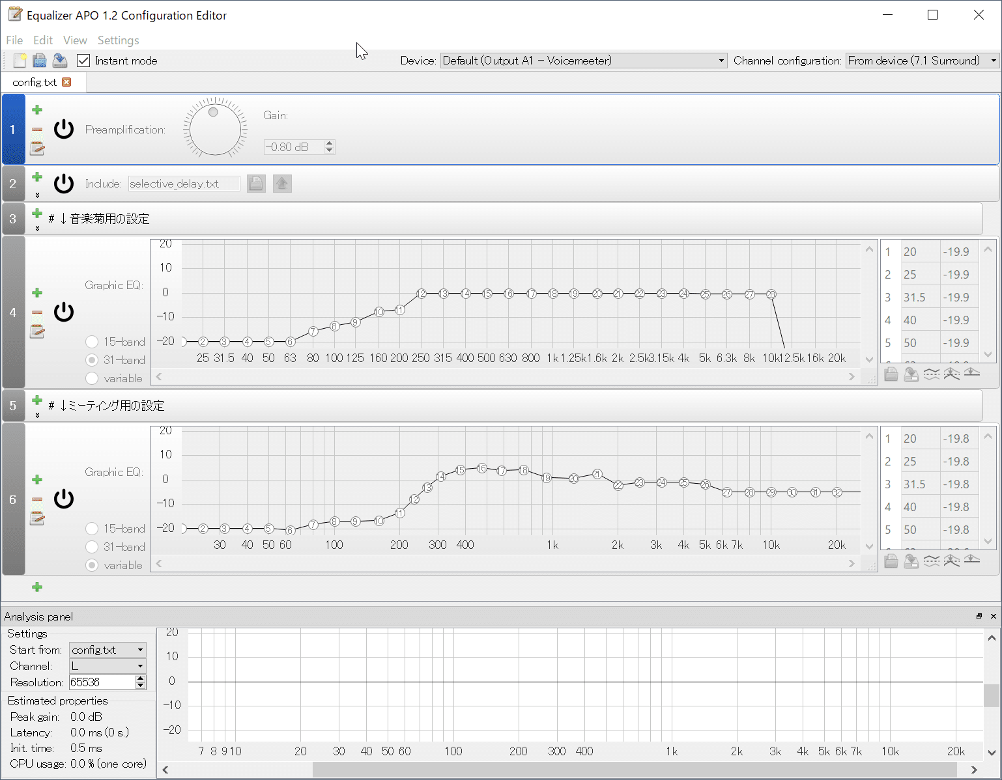Add a filter above row 1 via green plus
Image resolution: width=1002 pixels, height=780 pixels.
click(37, 109)
